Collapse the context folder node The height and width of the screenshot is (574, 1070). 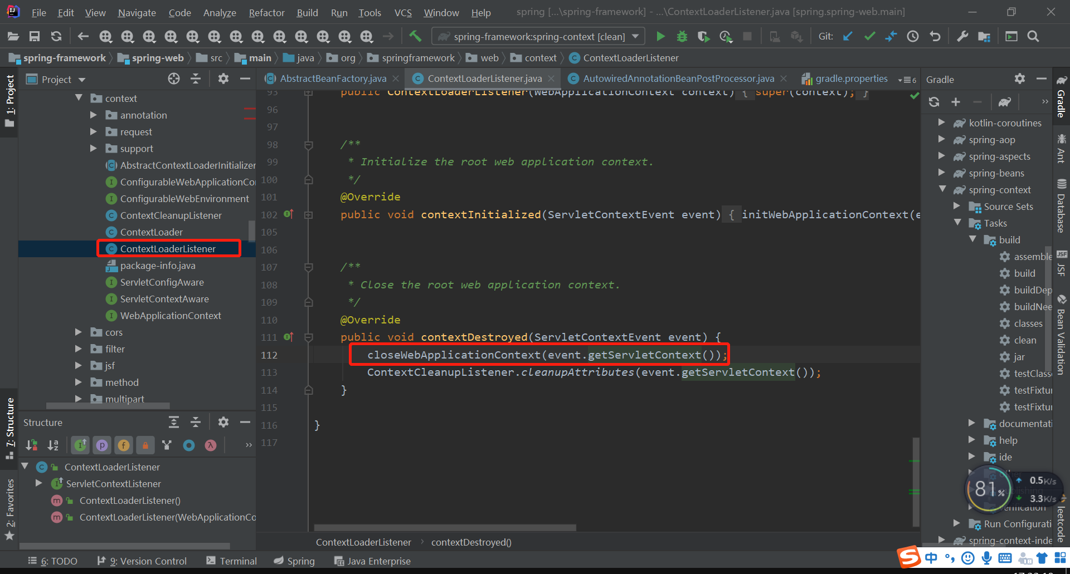[x=79, y=98]
